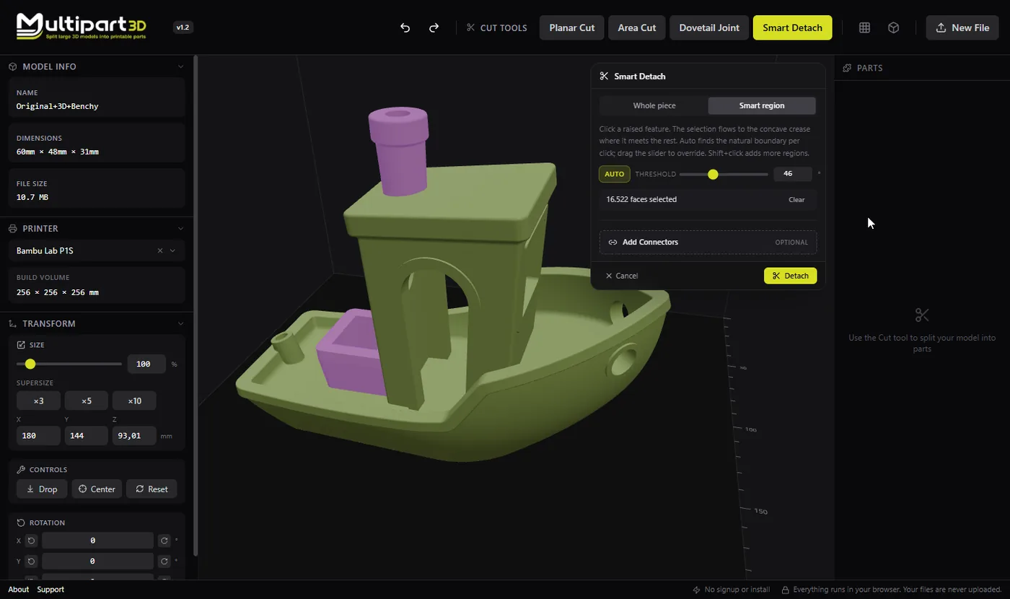Viewport: 1010px width, 599px height.
Task: Redo the action with the redo arrow
Action: (x=434, y=28)
